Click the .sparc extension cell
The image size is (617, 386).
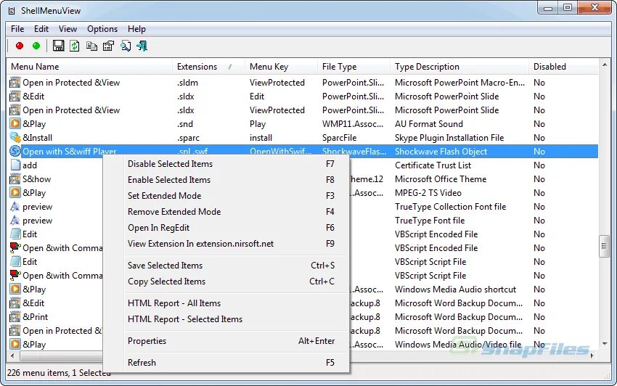click(x=188, y=138)
